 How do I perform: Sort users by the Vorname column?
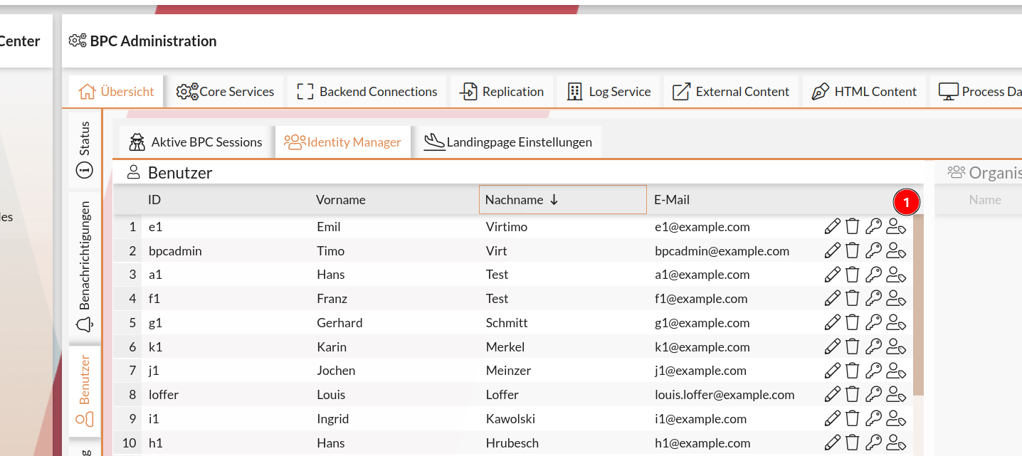[341, 200]
